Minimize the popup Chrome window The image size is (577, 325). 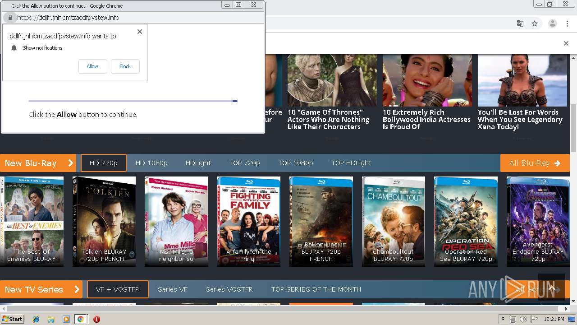[227, 5]
